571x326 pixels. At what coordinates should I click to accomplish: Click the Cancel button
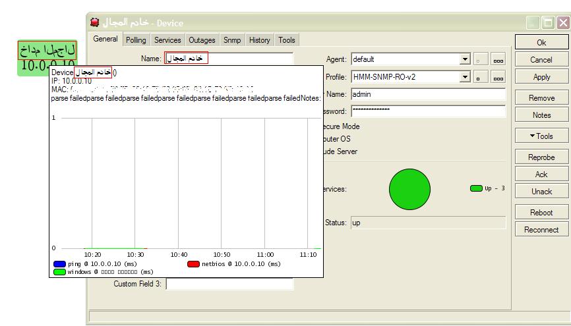point(541,60)
